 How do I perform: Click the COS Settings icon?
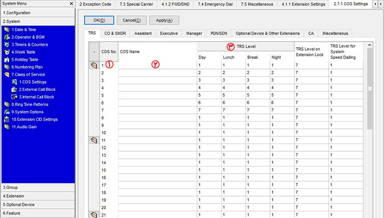coord(14,82)
